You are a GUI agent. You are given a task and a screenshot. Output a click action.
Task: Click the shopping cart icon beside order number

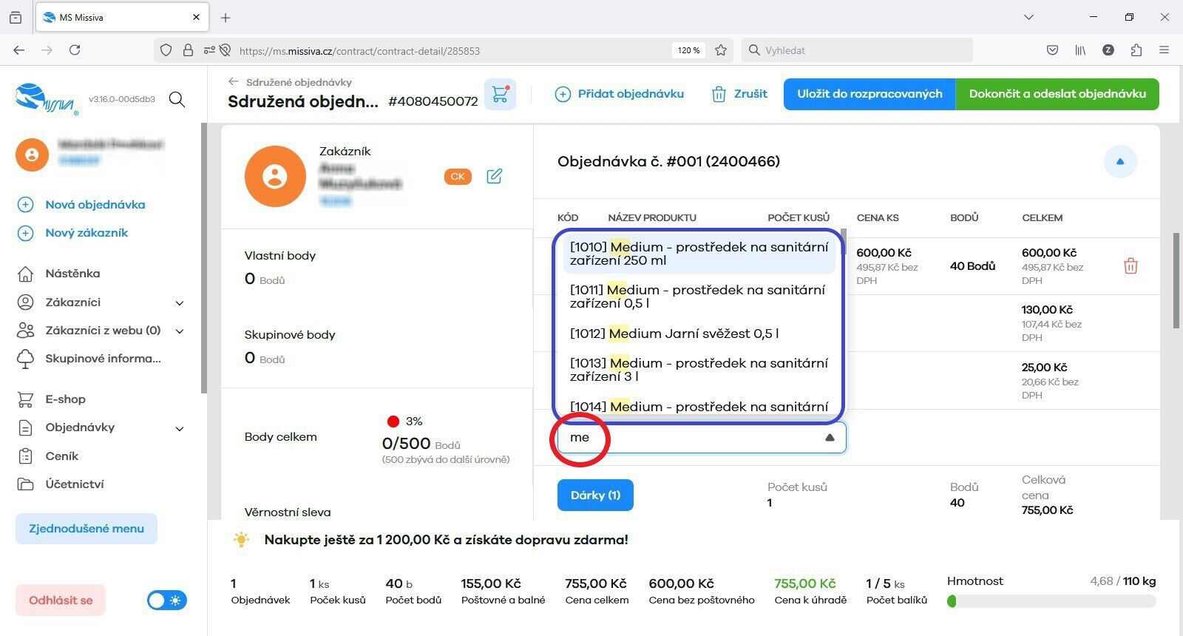click(500, 95)
